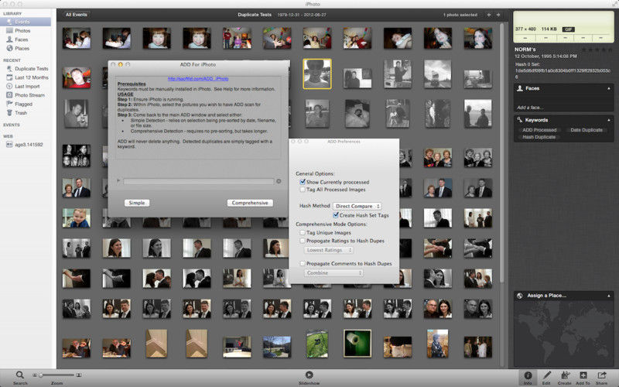Open Photo Stream in sidebar
The height and width of the screenshot is (387, 619).
(29, 95)
